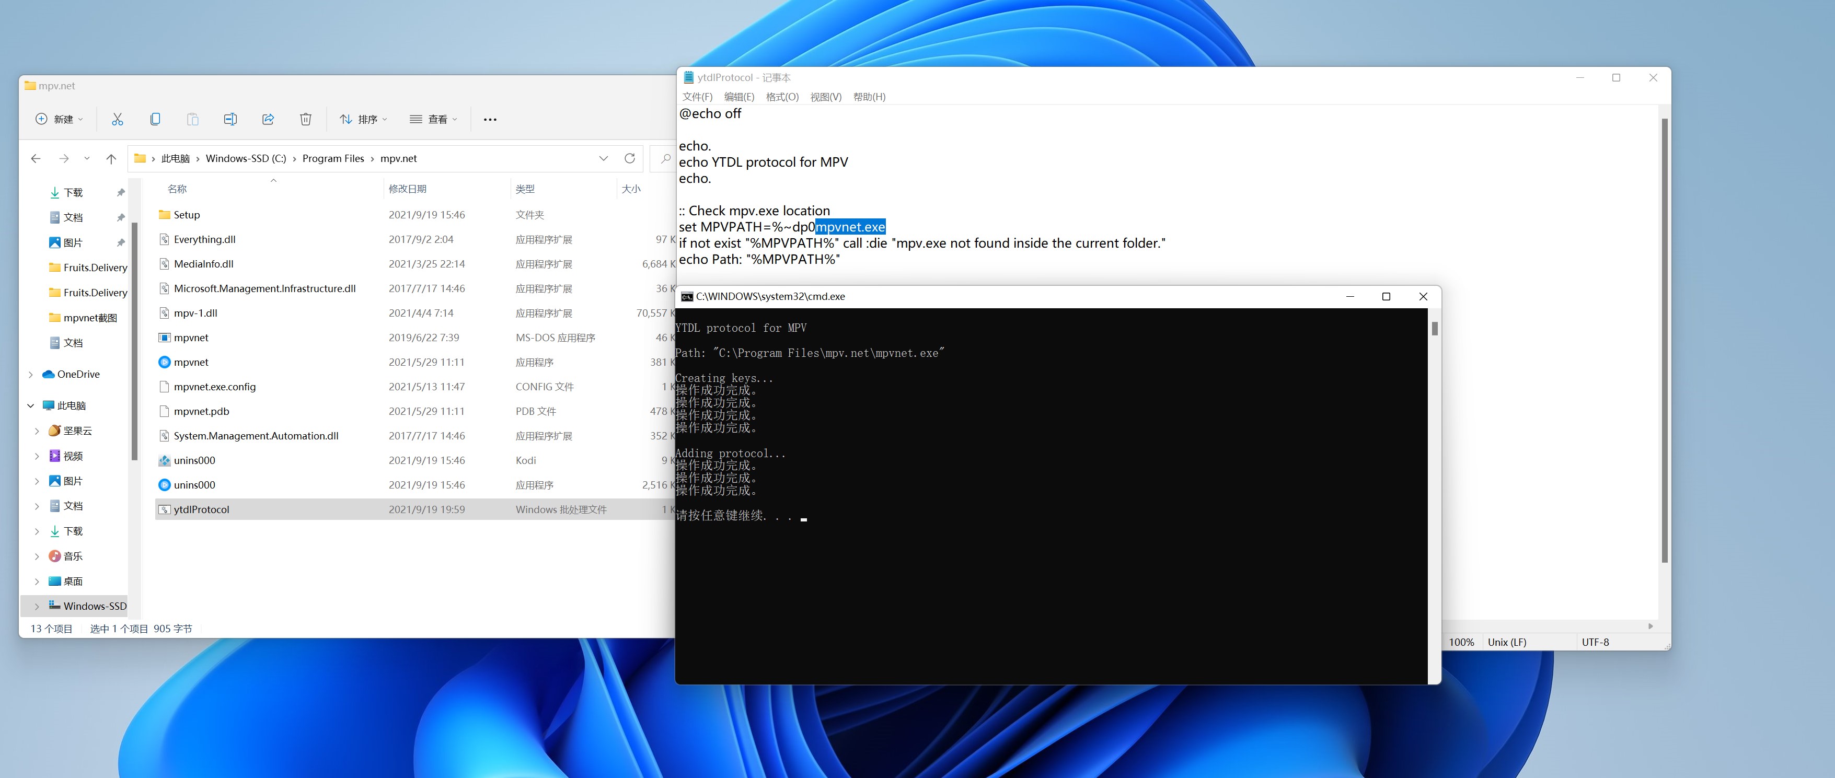This screenshot has height=778, width=1835.
Task: Click the Refresh icon beside address bar
Action: click(630, 158)
